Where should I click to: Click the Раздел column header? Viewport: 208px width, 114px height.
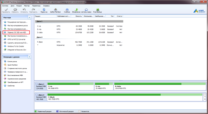[45, 16]
